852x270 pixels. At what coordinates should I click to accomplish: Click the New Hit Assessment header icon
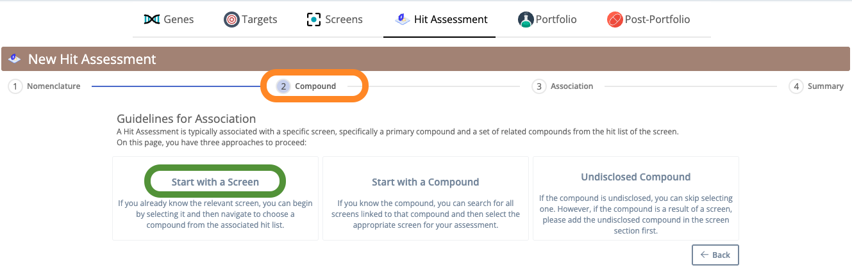pyautogui.click(x=13, y=60)
